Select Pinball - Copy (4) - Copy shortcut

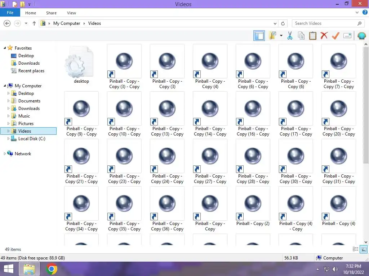(296, 209)
